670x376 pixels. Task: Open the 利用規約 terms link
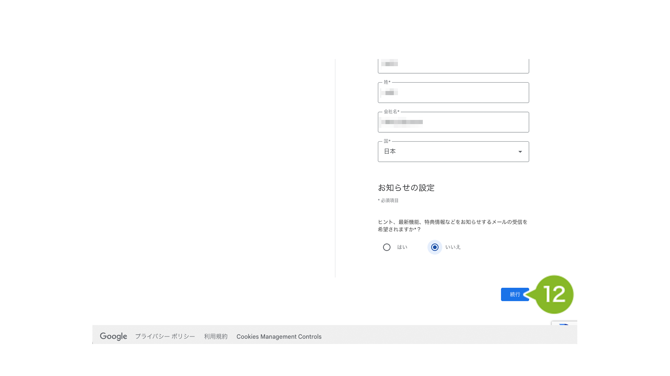pyautogui.click(x=216, y=337)
